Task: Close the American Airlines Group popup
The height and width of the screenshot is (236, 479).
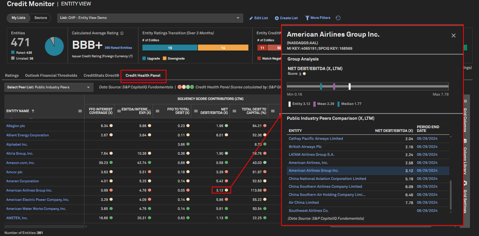Action: coord(453,35)
